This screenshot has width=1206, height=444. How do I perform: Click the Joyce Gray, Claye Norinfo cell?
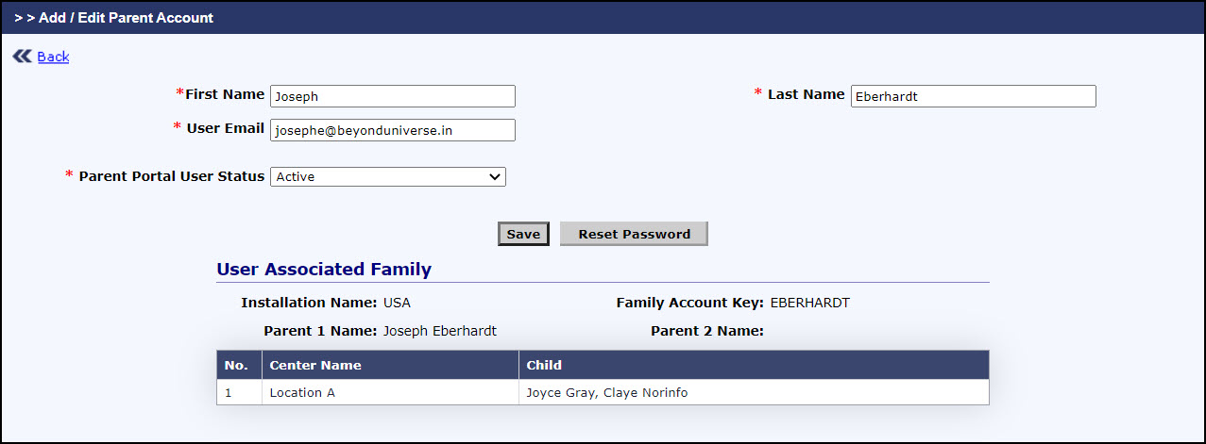pyautogui.click(x=606, y=392)
